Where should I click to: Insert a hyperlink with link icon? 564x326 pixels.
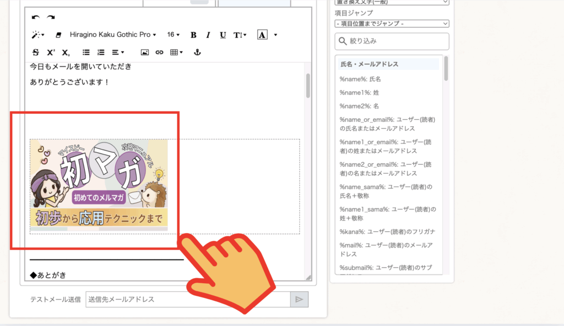159,52
